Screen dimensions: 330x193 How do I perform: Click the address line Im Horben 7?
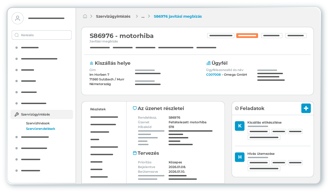99,75
